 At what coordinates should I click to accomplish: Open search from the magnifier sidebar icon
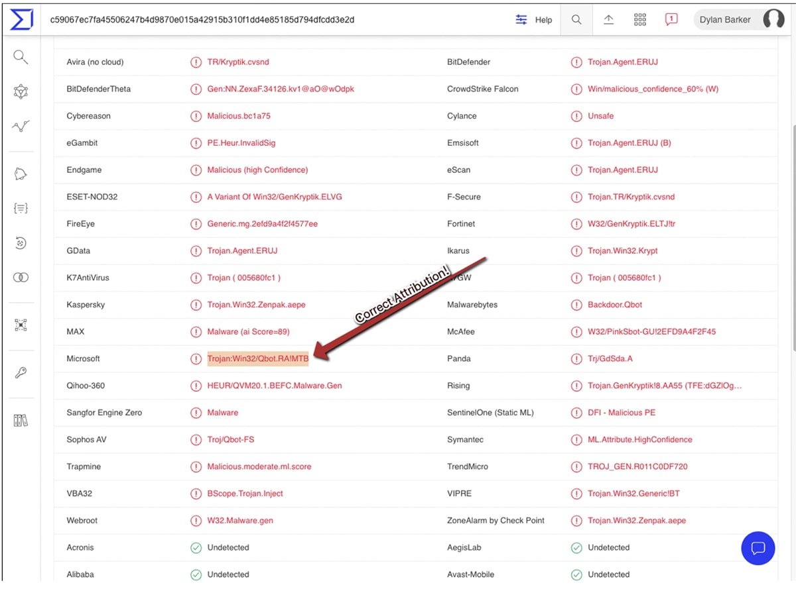point(20,58)
